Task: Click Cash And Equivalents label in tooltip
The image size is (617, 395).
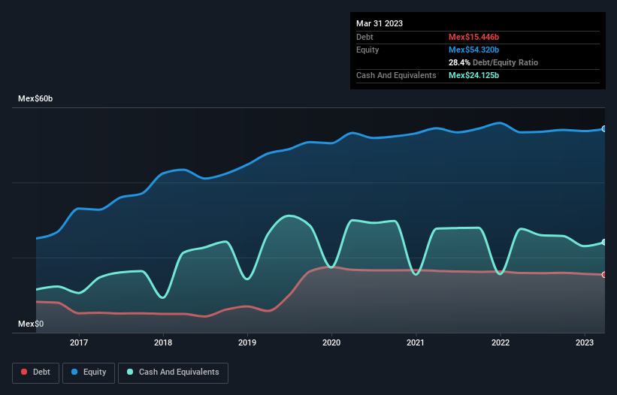Action: point(396,75)
